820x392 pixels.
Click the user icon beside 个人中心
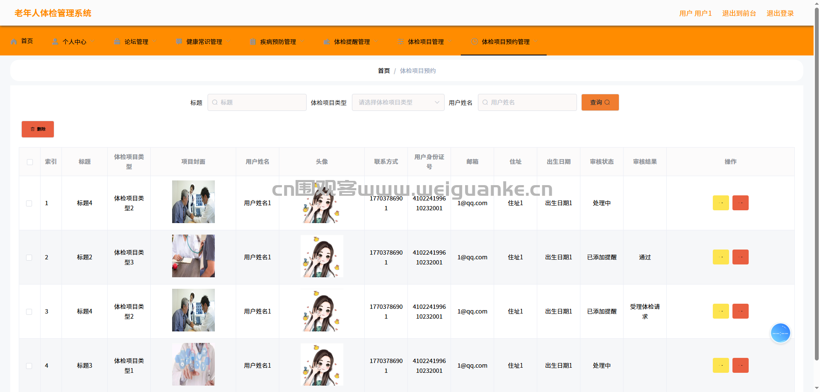point(55,41)
